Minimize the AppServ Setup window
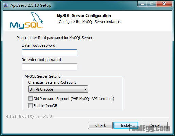 [x=142, y=4]
